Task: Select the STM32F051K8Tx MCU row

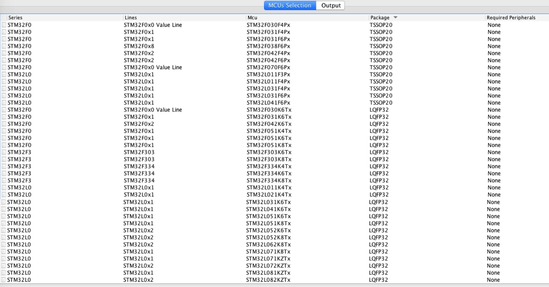Action: click(x=269, y=145)
